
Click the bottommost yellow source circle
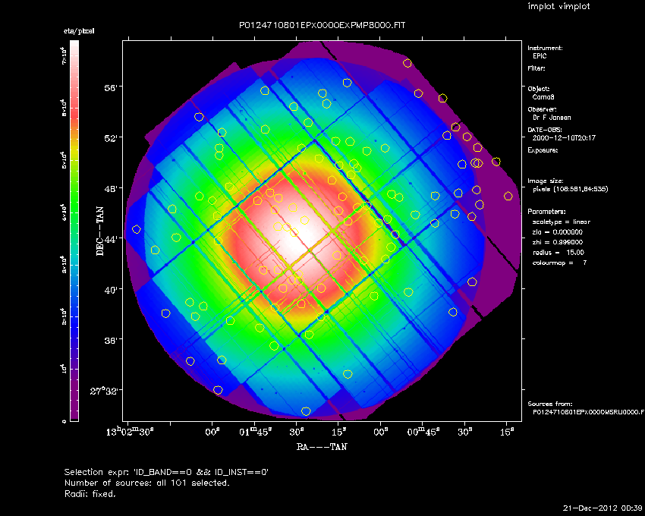pos(306,411)
